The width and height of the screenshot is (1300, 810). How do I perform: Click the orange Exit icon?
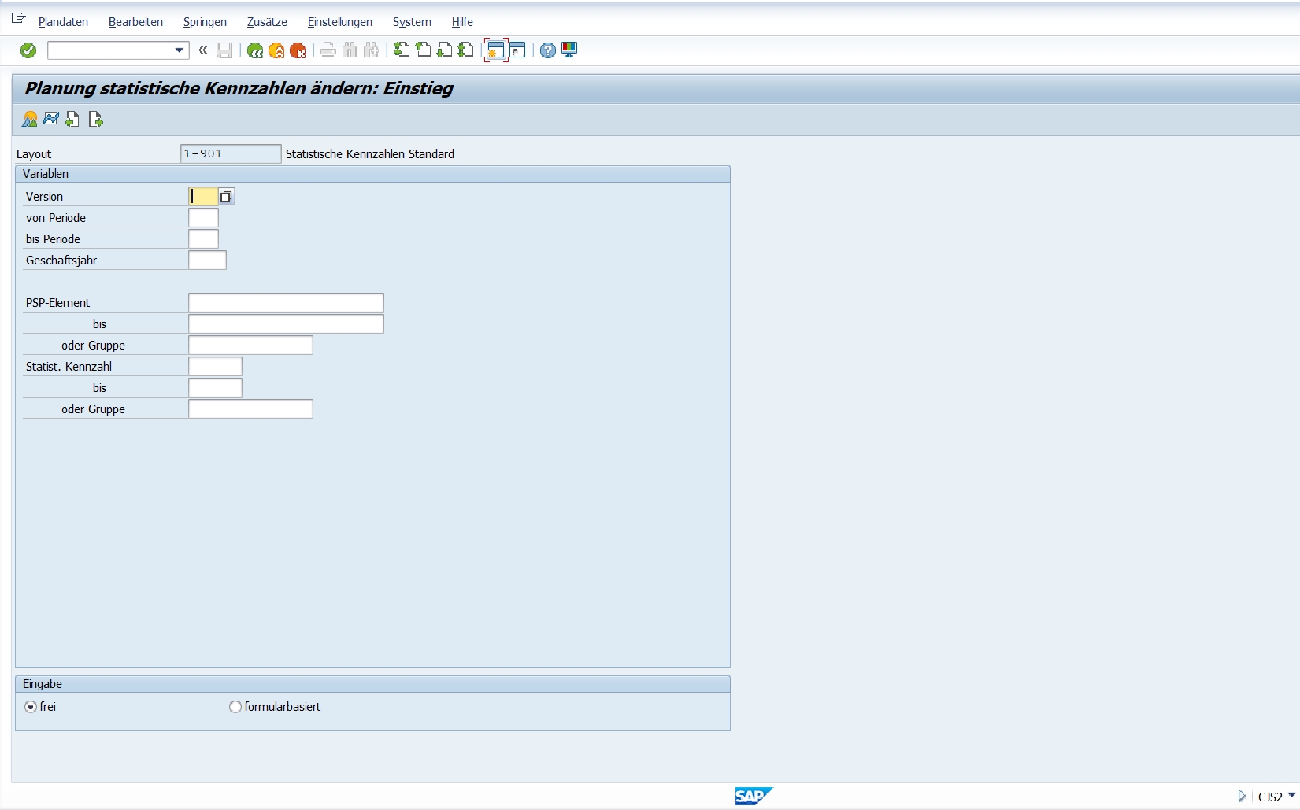[x=276, y=50]
